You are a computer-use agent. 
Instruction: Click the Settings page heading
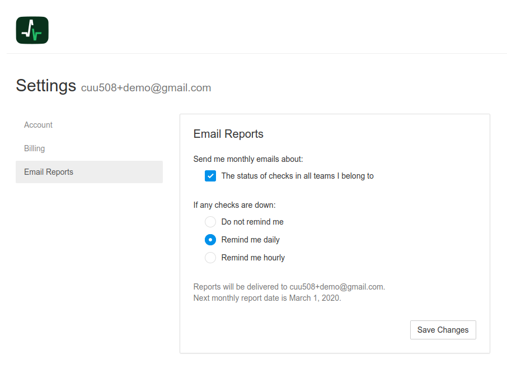[x=46, y=85]
